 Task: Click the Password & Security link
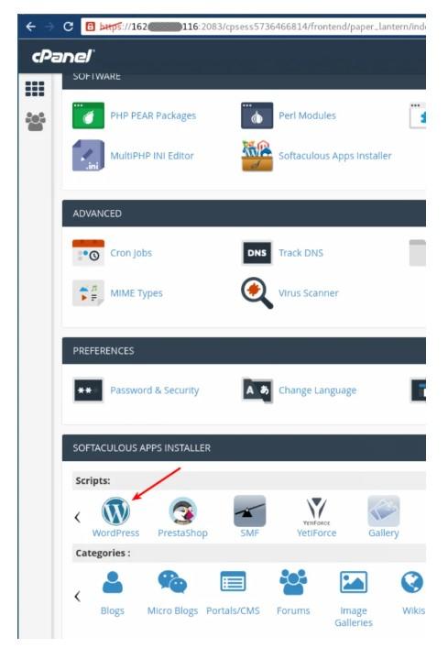155,390
